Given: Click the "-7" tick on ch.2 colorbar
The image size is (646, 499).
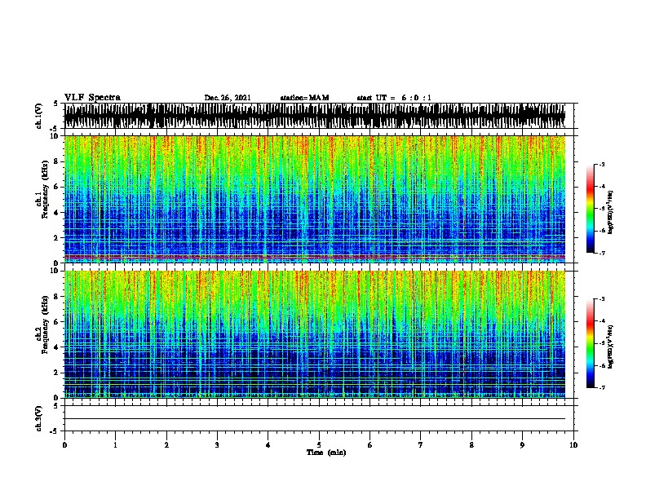Looking at the screenshot, I should pos(601,387).
